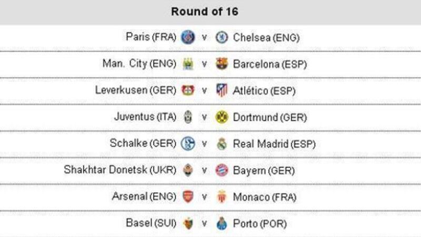Click the Man. City crest icon
The height and width of the screenshot is (237, 421).
pyautogui.click(x=188, y=64)
